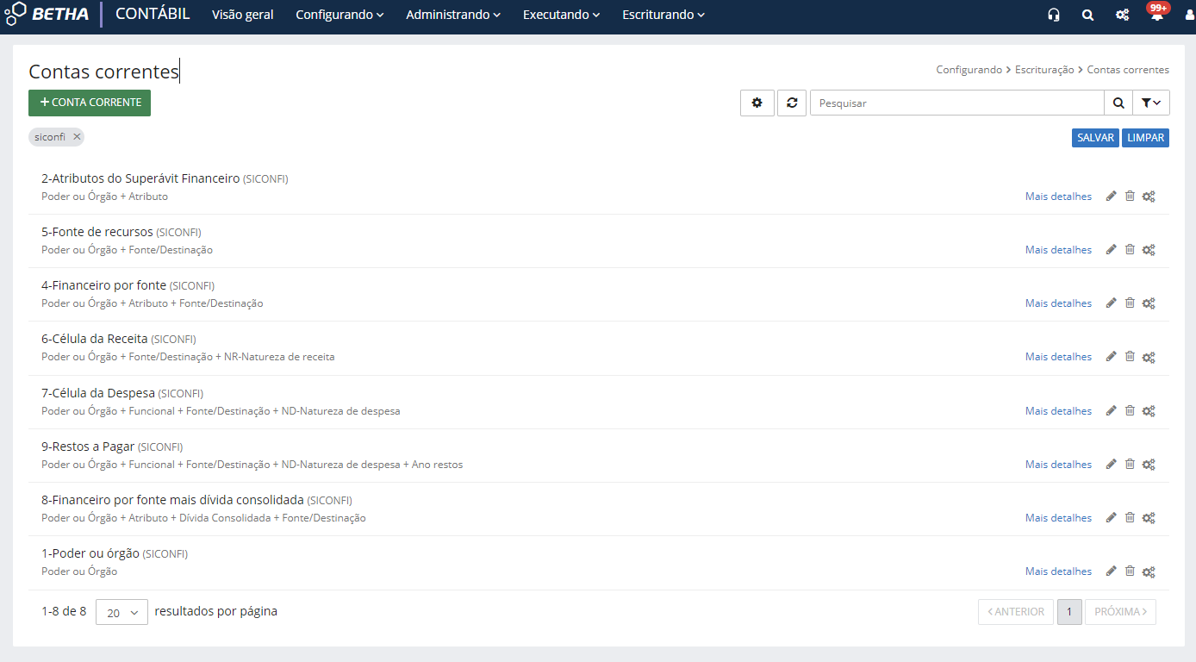Open gears options for 5-Fonte de recursos
Screen dimensions: 1196x662
click(1149, 250)
